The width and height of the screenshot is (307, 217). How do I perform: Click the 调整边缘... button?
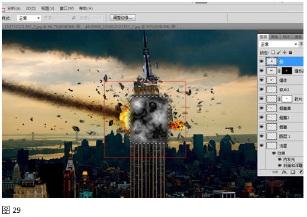pos(122,18)
